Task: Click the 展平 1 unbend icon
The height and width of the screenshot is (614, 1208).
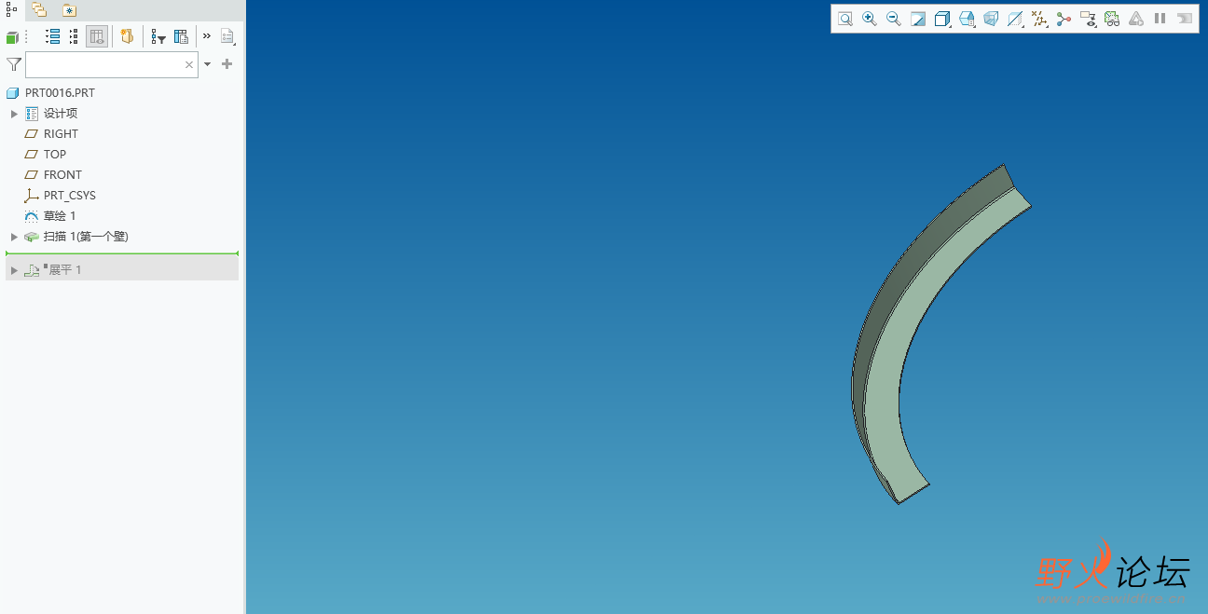Action: pyautogui.click(x=32, y=270)
